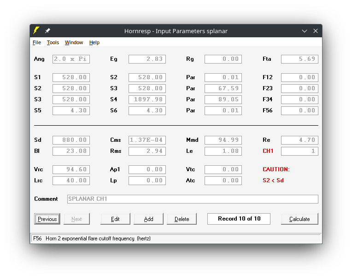Click the S6 field showing 4.30
352x279 pixels.
147,110
